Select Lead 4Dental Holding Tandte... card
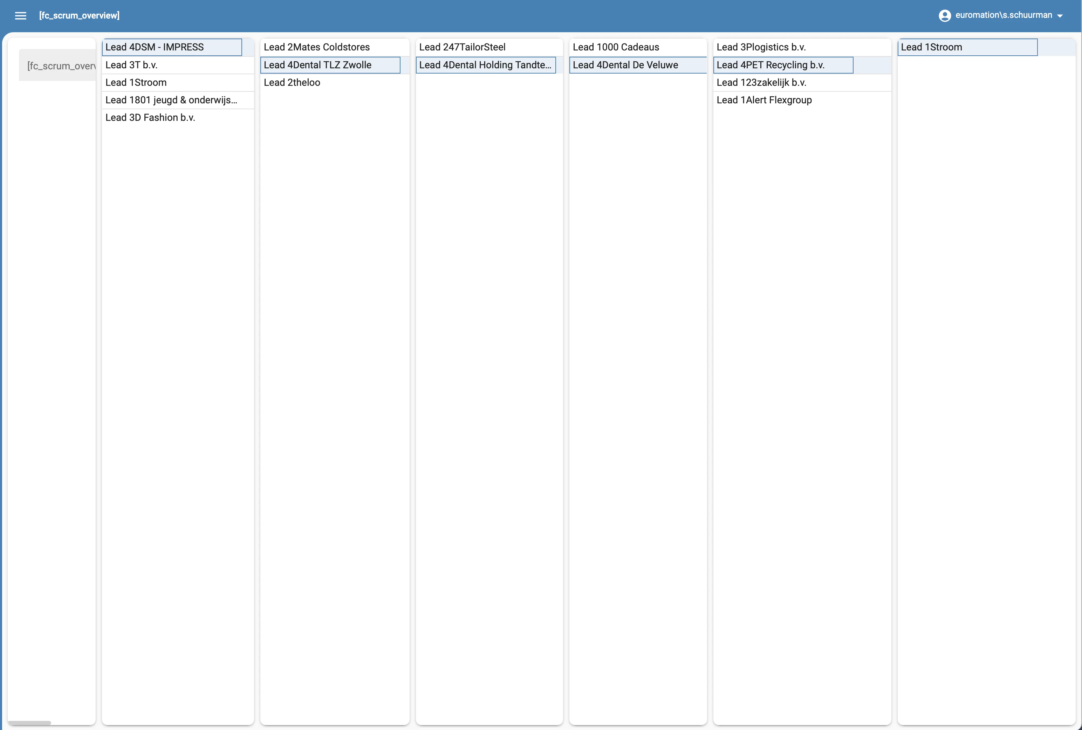The width and height of the screenshot is (1082, 730). tap(486, 65)
